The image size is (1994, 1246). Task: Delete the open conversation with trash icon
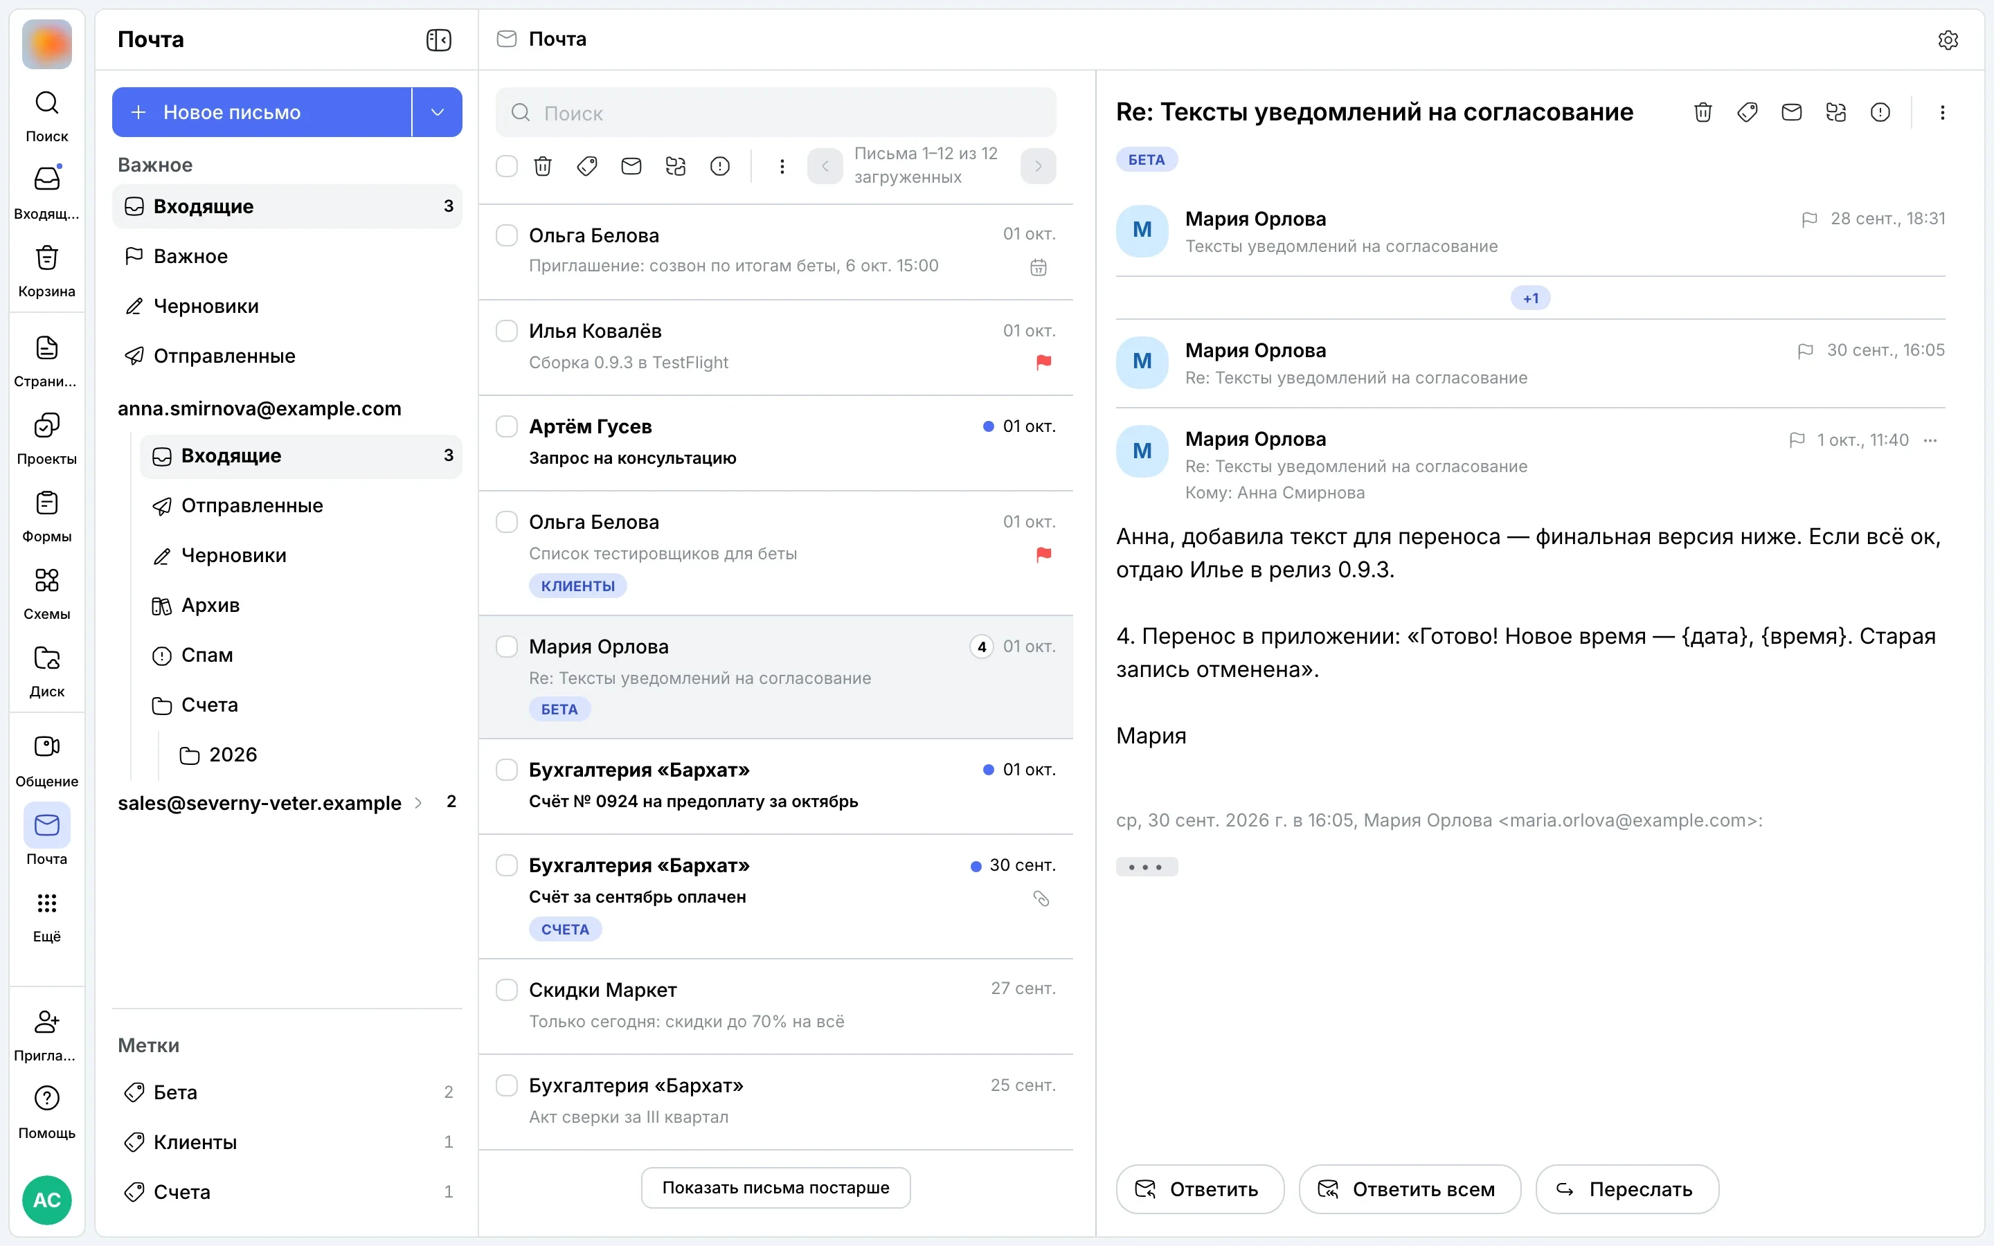1703,112
